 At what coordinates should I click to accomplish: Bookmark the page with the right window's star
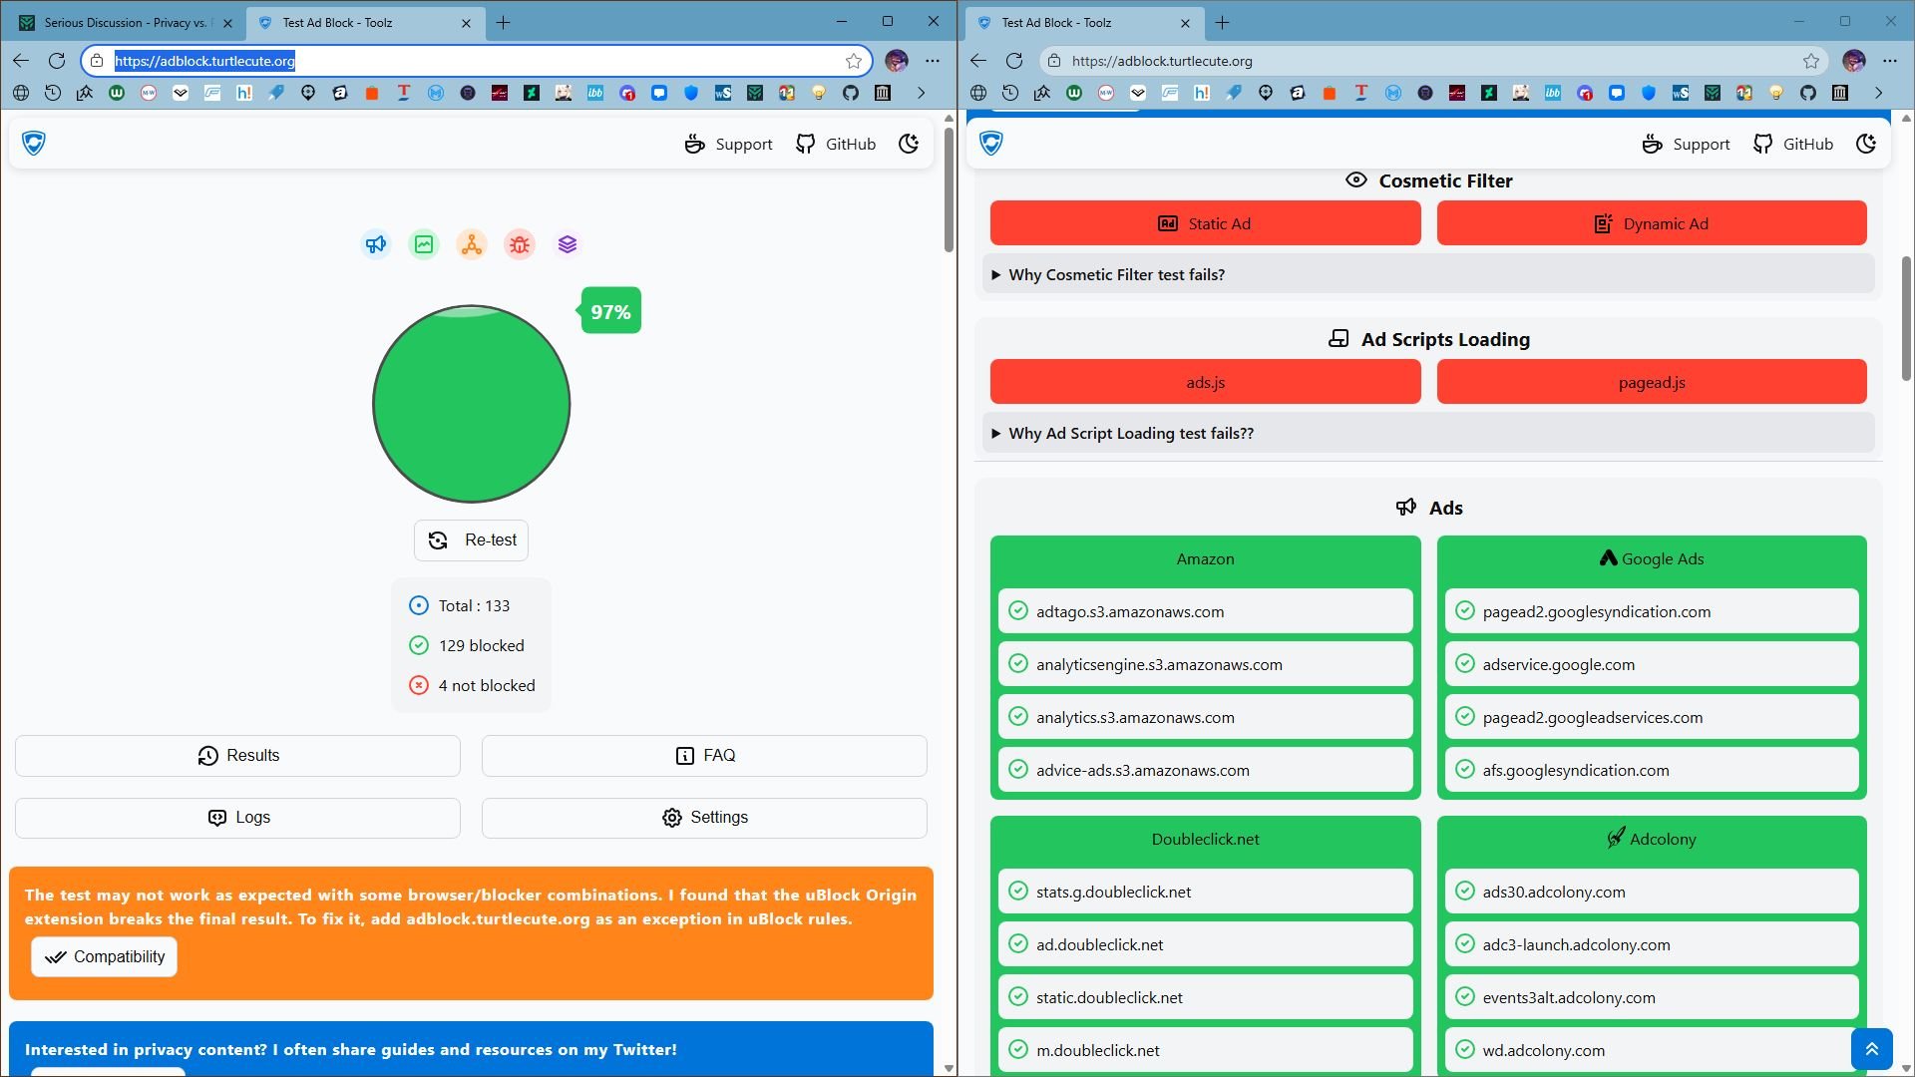[1811, 61]
